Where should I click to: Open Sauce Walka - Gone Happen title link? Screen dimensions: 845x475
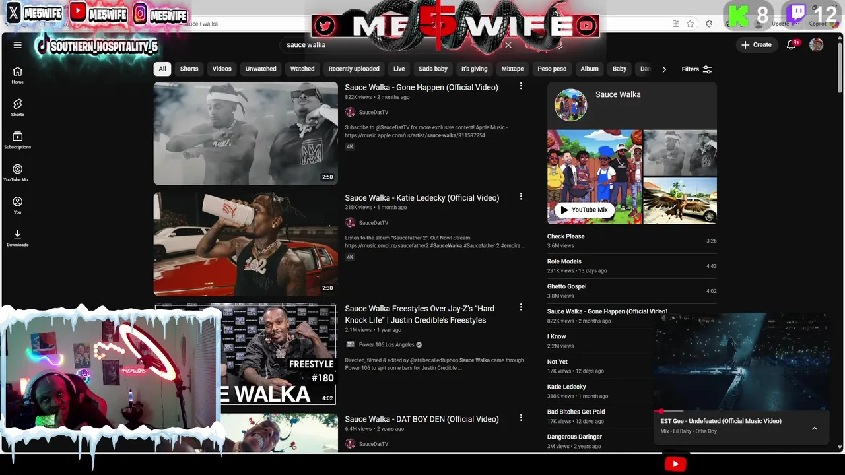point(421,87)
